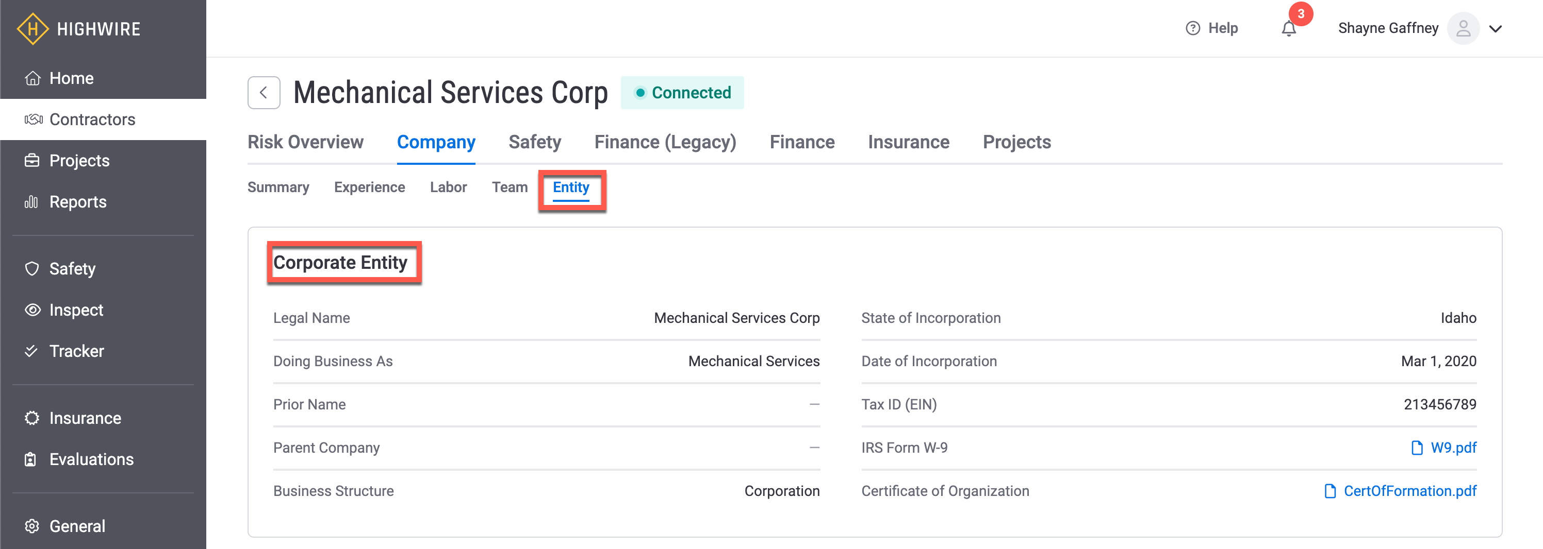Open the W9.pdf file link
Screen dimensions: 1543x549
[x=1453, y=448]
